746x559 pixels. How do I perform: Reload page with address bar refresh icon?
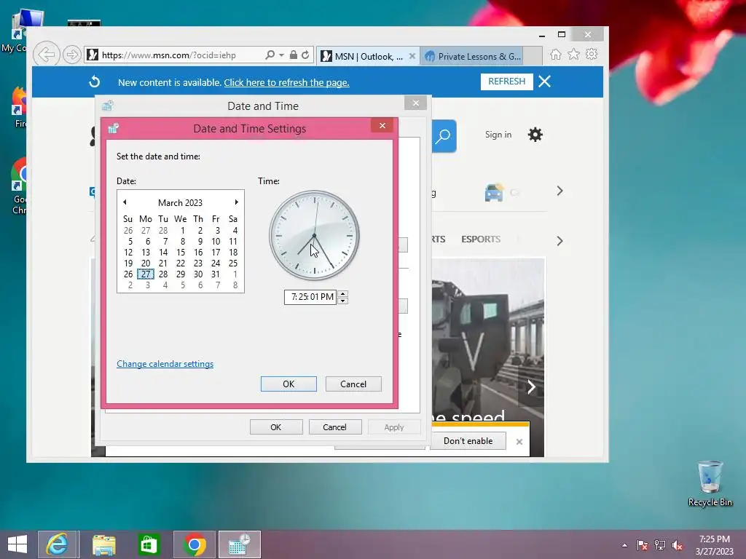point(305,55)
